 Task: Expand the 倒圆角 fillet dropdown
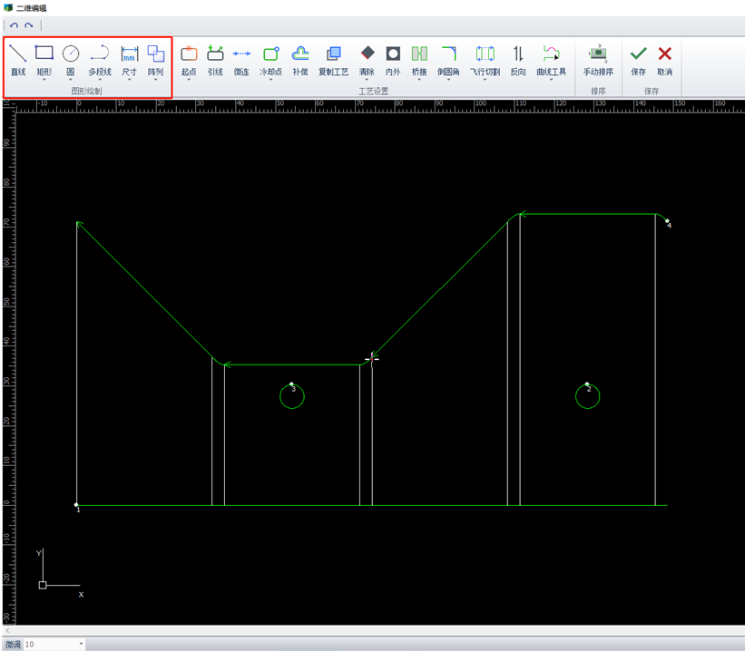(448, 80)
